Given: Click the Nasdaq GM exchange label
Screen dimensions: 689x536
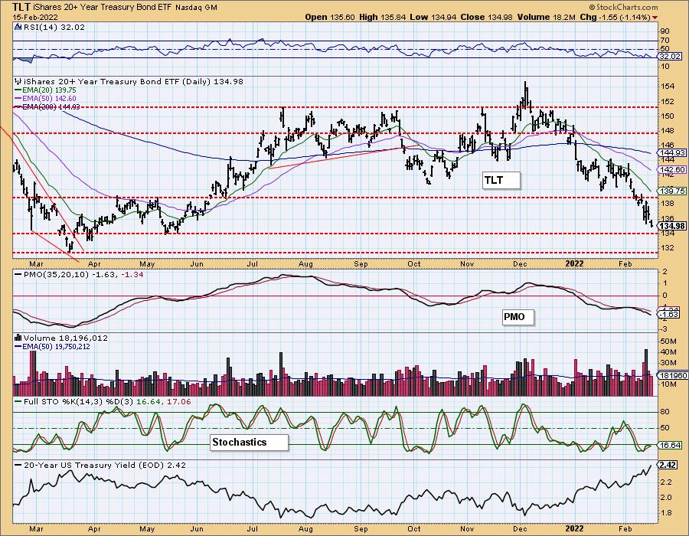Looking at the screenshot, I should 196,8.
